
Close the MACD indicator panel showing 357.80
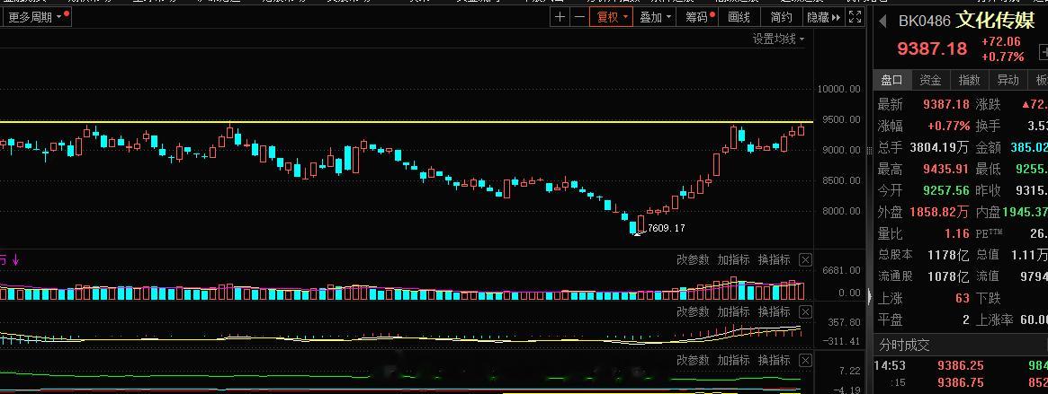805,311
